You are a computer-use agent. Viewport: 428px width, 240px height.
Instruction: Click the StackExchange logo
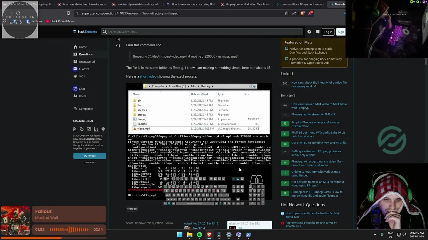point(85,32)
